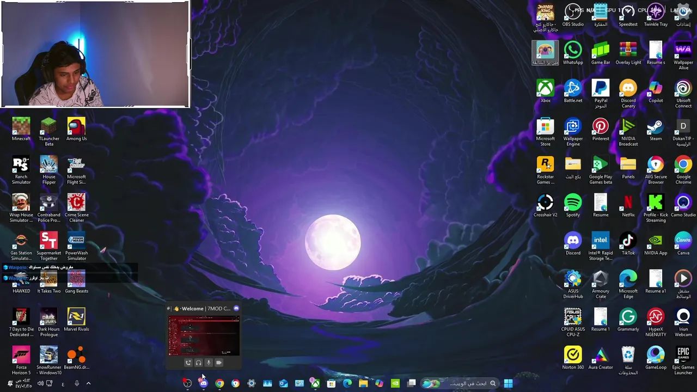
Task: Toggle deafen headphones in Discord taskbar preview
Action: [198, 363]
